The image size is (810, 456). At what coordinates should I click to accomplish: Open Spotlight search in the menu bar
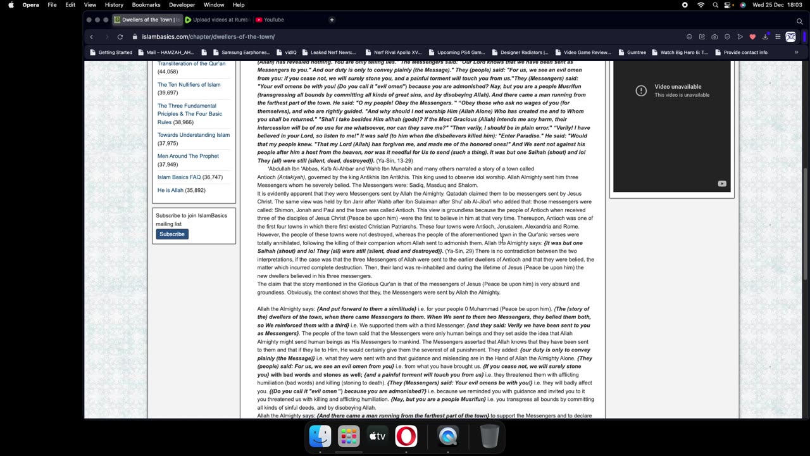pyautogui.click(x=715, y=5)
